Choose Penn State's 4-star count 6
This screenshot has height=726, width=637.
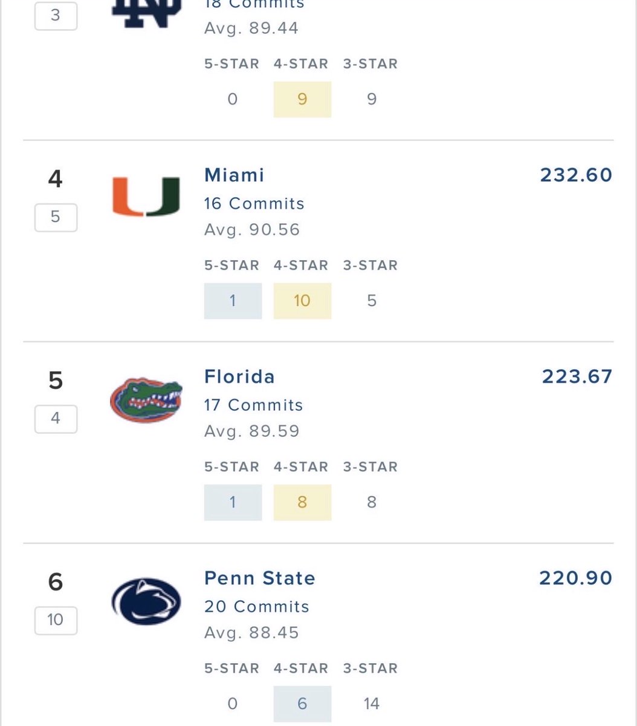(x=302, y=704)
